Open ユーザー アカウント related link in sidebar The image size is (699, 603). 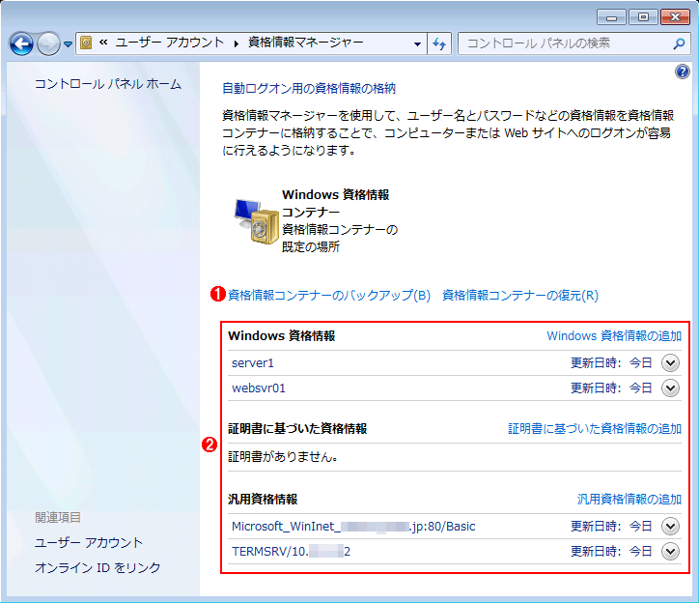[x=89, y=542]
